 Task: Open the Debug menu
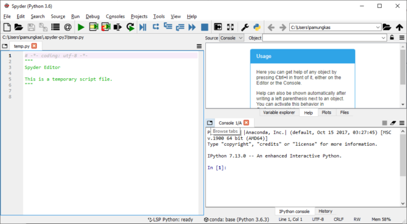pos(92,17)
